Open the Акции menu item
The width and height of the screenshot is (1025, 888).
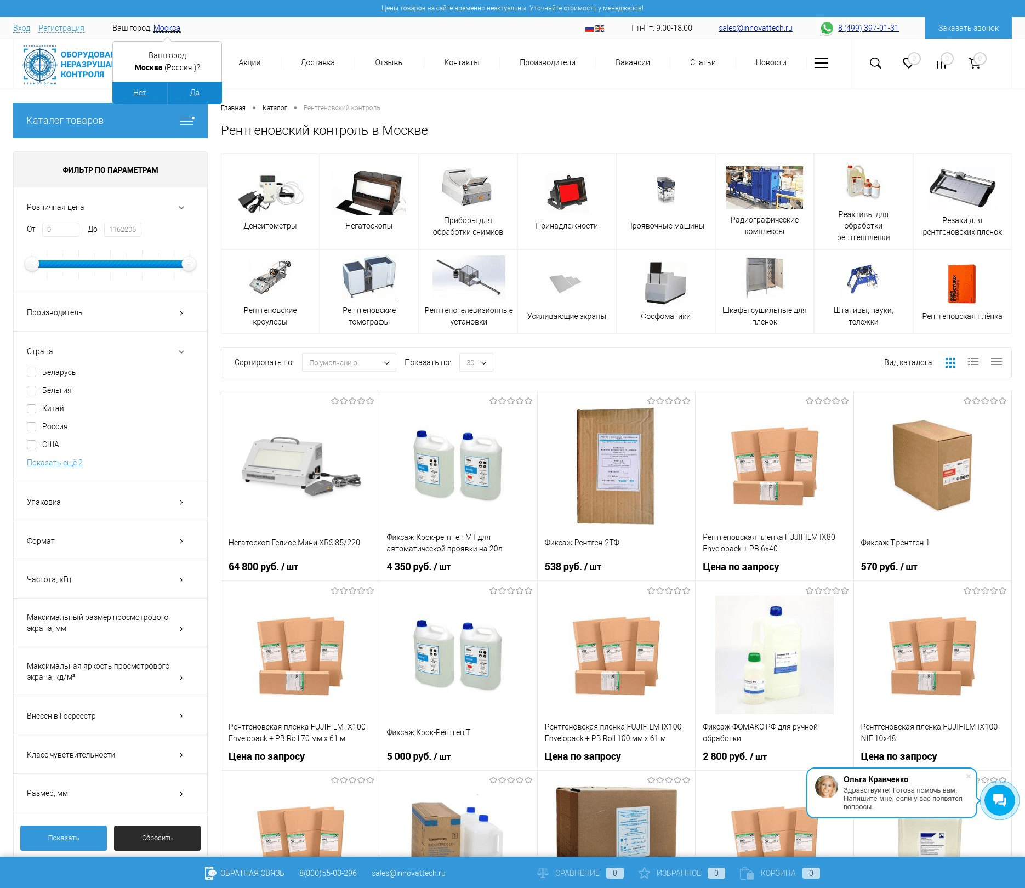coord(249,63)
